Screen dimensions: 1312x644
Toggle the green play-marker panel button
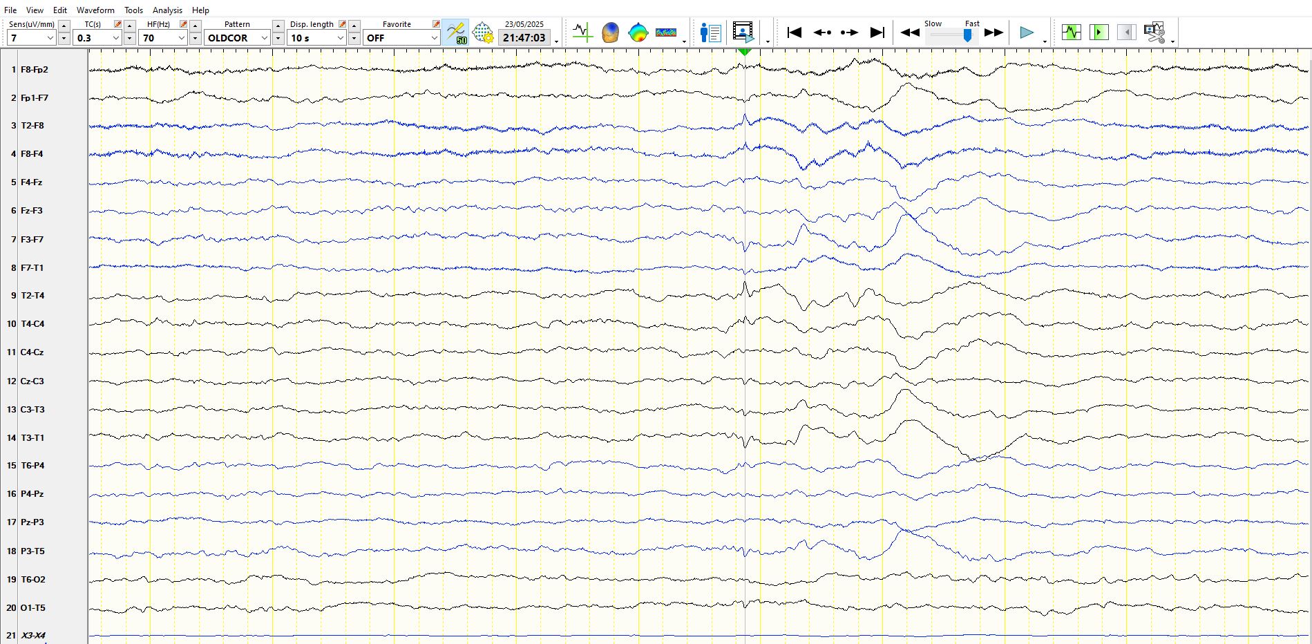pos(1099,32)
